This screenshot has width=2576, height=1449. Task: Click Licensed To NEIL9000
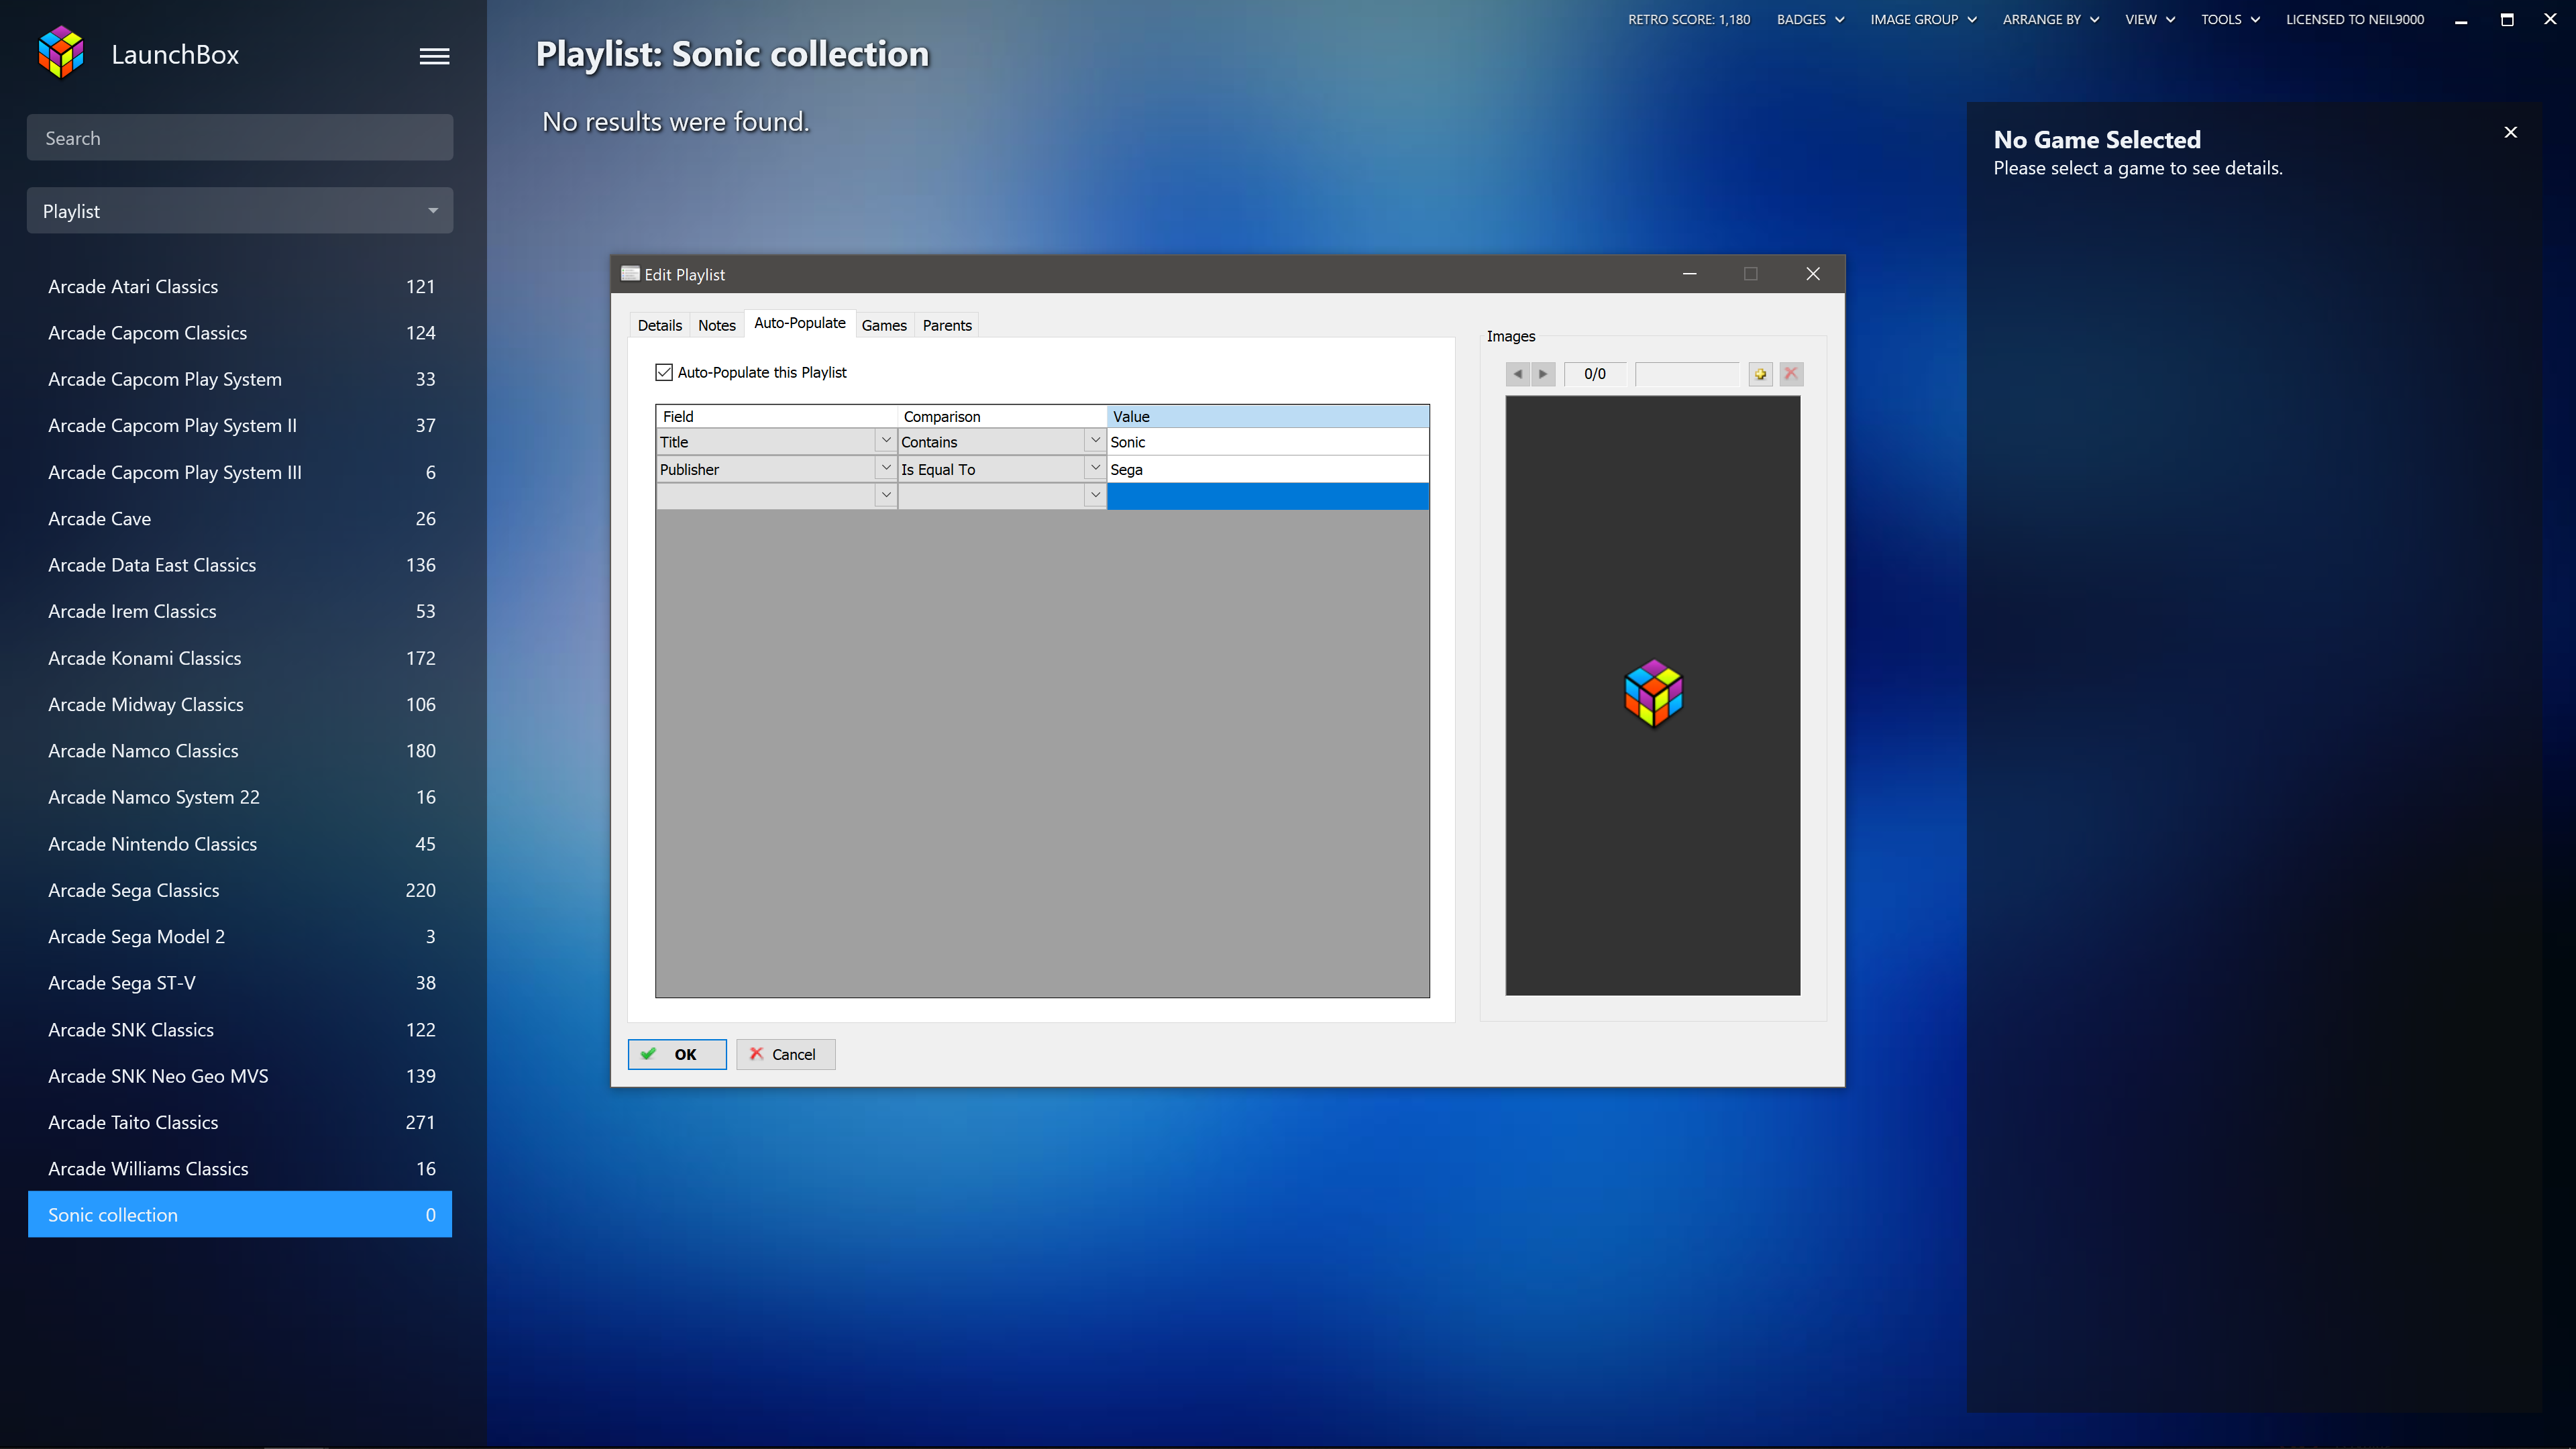(2354, 19)
